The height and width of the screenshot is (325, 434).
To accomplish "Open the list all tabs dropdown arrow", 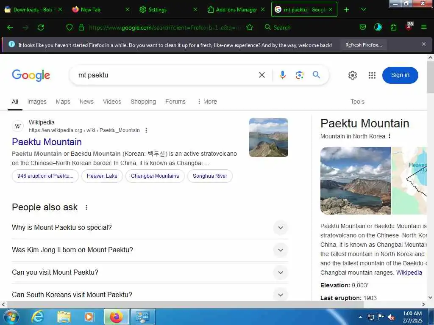I will click(364, 10).
